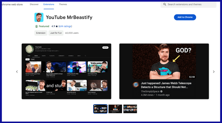The width and height of the screenshot is (222, 123).
Task: Click the Featured badge icon
Action: click(x=36, y=26)
